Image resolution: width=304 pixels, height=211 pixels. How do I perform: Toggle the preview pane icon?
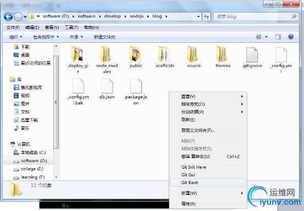click(278, 37)
